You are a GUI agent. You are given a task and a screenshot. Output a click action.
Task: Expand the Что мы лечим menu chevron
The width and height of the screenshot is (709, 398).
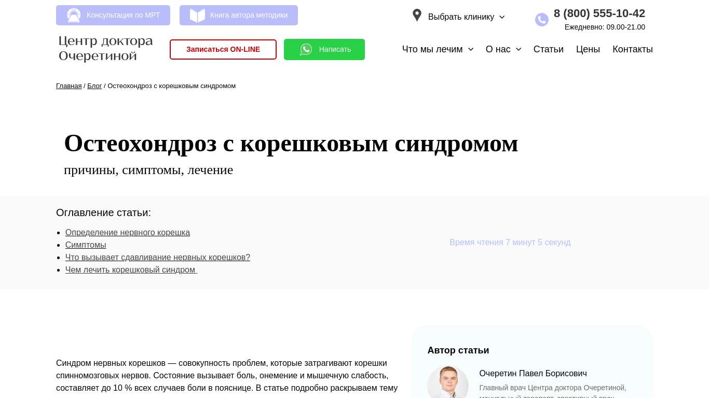[x=471, y=49]
